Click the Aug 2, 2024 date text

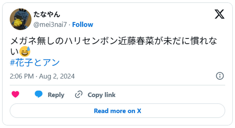pos(57,76)
